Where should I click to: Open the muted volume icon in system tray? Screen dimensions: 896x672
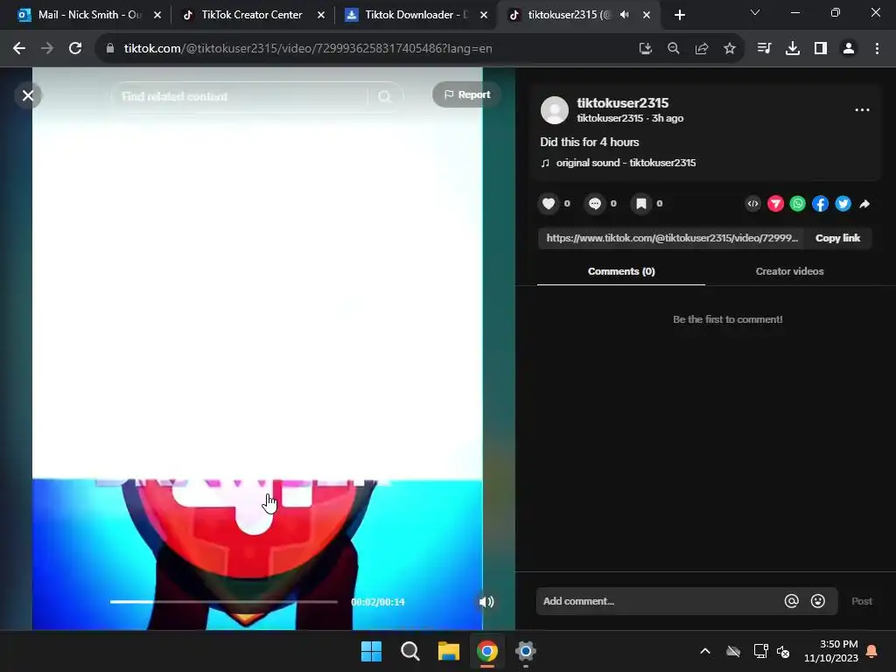click(783, 651)
